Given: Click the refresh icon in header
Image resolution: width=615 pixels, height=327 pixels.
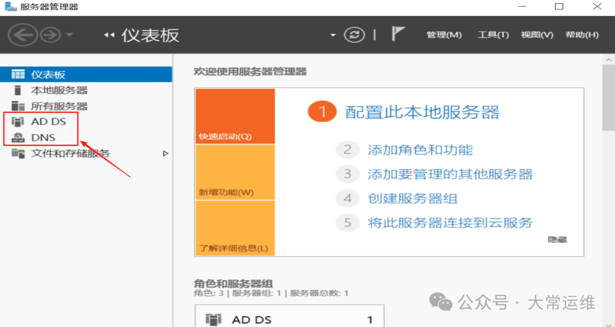Looking at the screenshot, I should pos(354,35).
